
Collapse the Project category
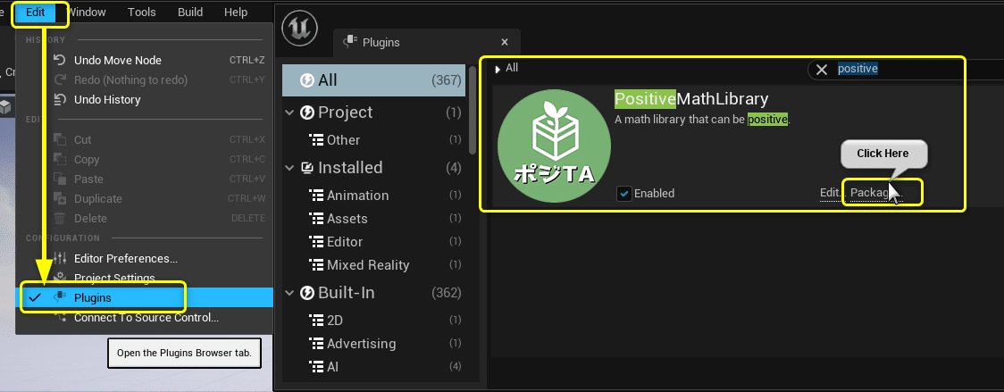(x=289, y=113)
